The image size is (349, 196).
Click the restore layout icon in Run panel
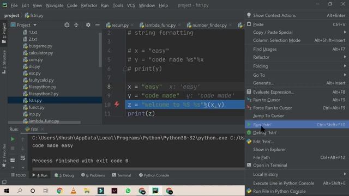[x=13, y=160]
